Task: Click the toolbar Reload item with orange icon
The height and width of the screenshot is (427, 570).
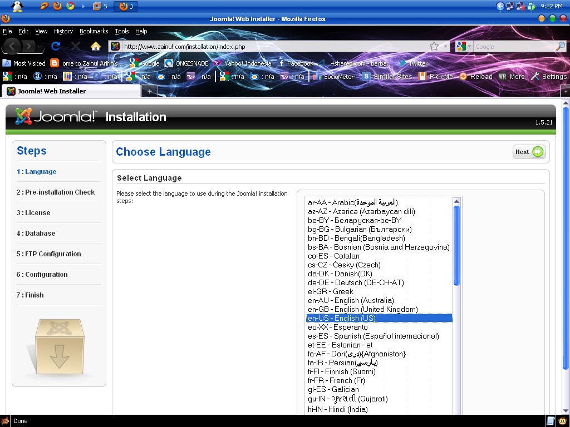Action: (476, 77)
